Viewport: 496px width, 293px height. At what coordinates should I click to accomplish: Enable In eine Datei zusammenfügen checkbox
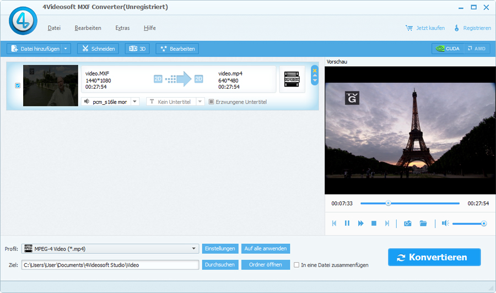pos(297,265)
